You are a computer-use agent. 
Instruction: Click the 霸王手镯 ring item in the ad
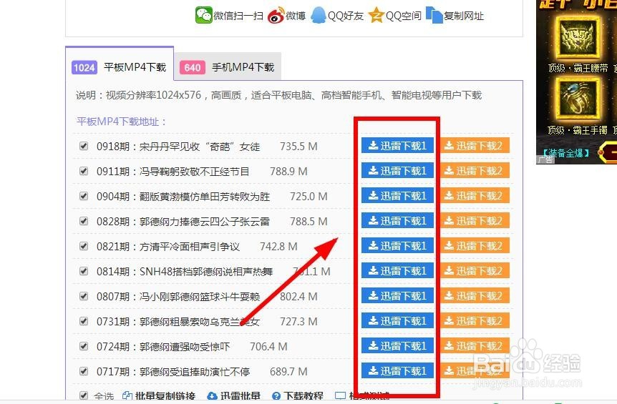578,99
